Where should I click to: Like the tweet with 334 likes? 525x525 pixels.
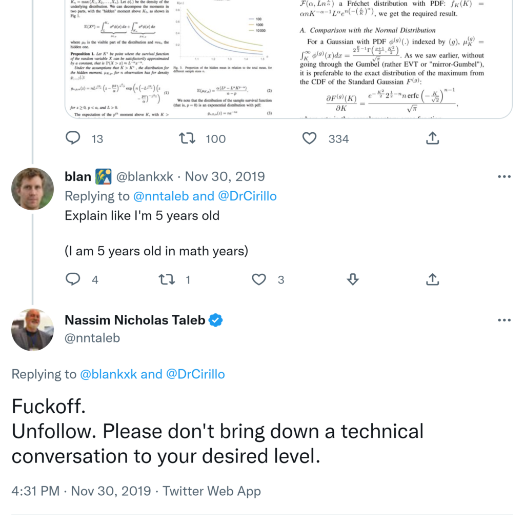pyautogui.click(x=309, y=138)
